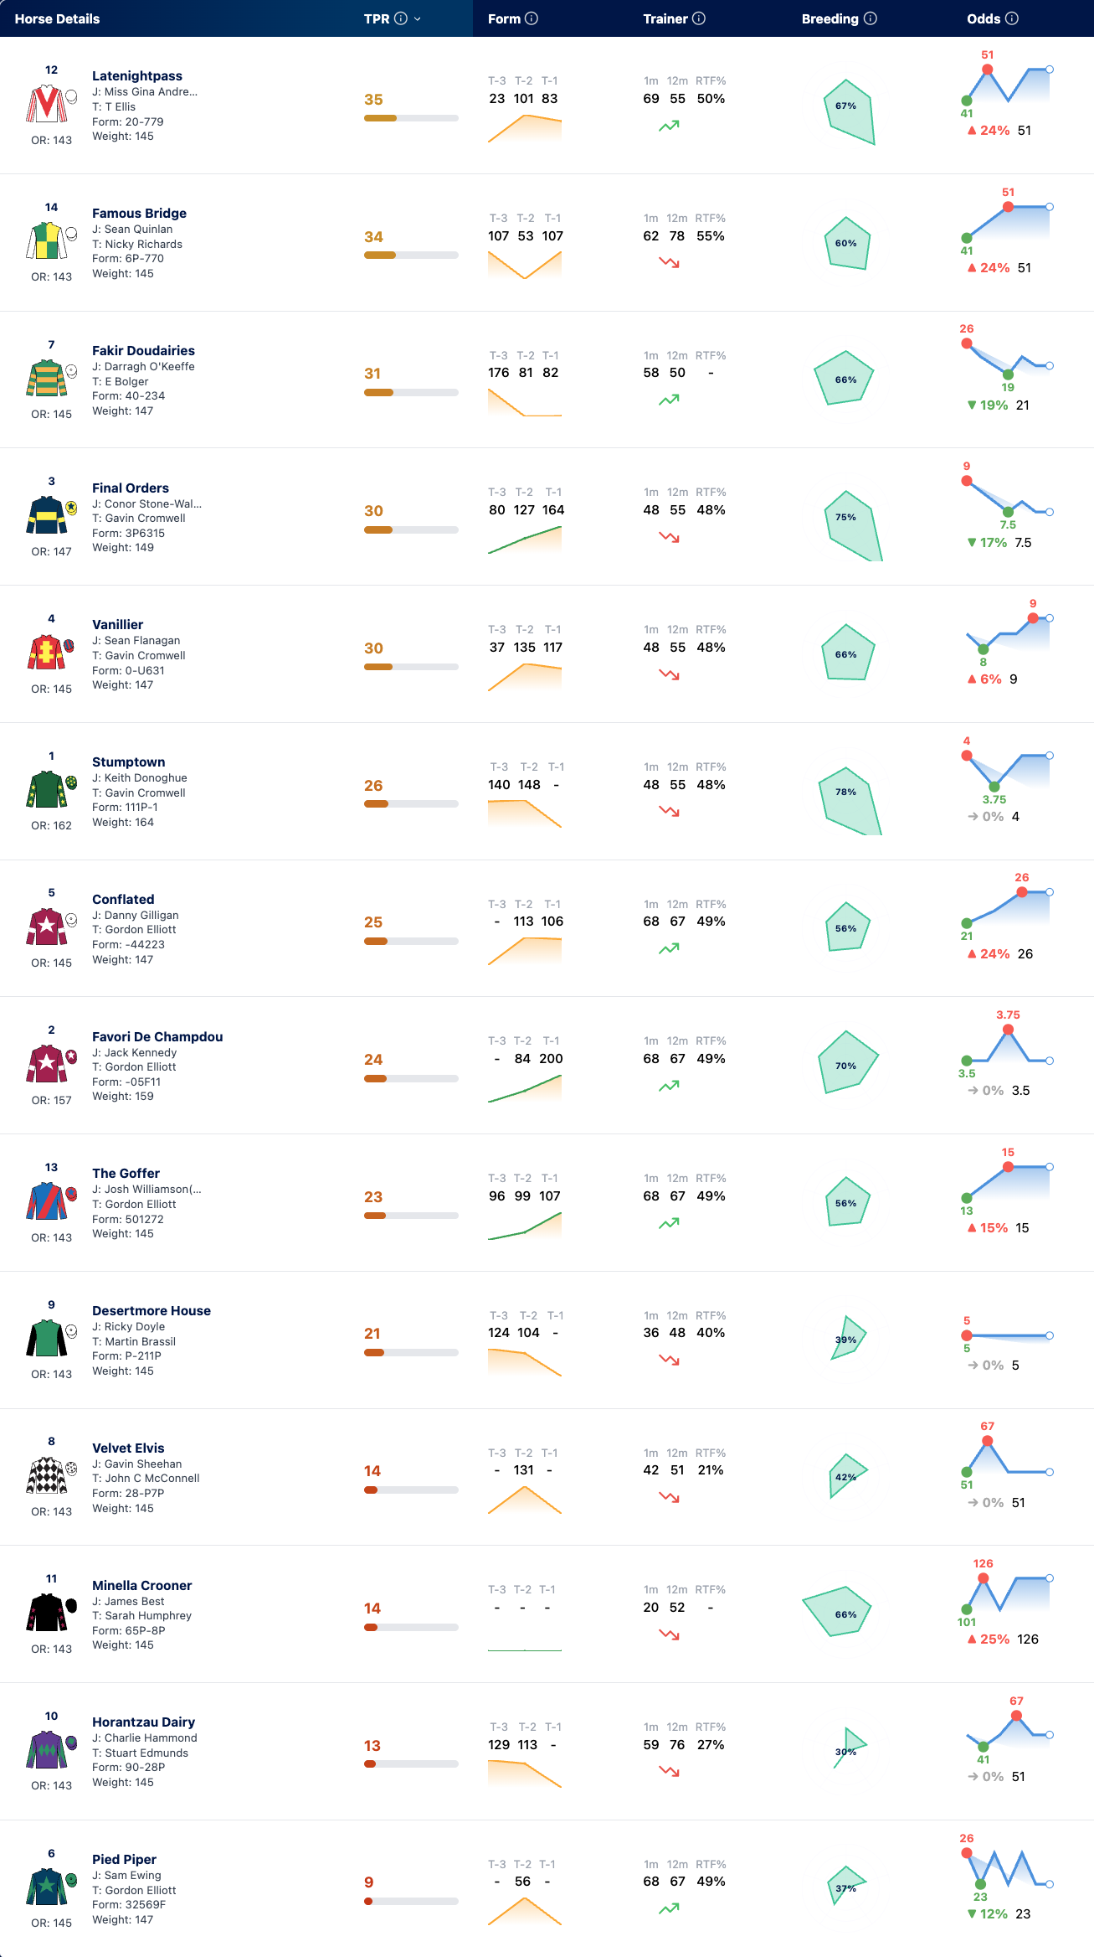This screenshot has width=1094, height=1957.
Task: Click Conflated form trend graph
Action: pos(525,951)
